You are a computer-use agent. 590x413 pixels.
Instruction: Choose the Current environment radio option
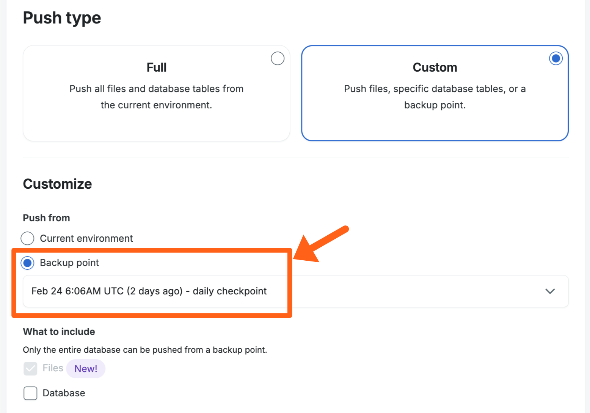click(27, 238)
